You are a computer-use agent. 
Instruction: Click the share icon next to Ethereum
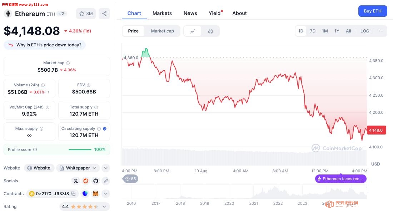click(104, 14)
